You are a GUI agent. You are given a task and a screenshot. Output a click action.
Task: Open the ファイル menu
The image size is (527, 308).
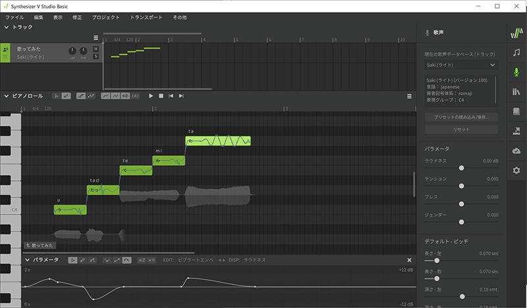coord(14,18)
